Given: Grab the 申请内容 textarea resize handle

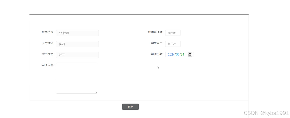Looking at the screenshot, I should 96,92.
